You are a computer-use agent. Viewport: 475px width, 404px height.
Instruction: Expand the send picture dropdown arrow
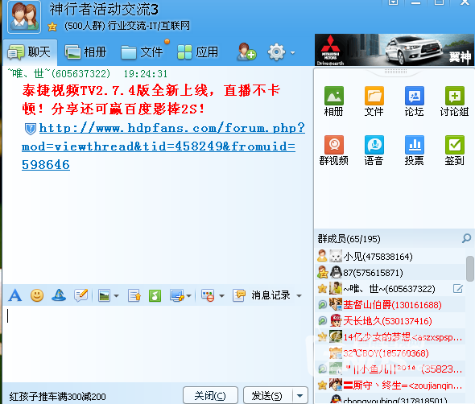click(116, 295)
